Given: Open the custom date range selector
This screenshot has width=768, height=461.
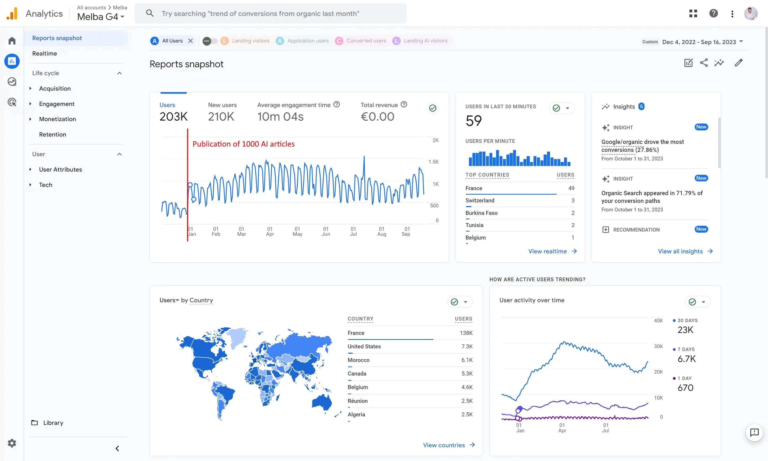Looking at the screenshot, I should (702, 41).
